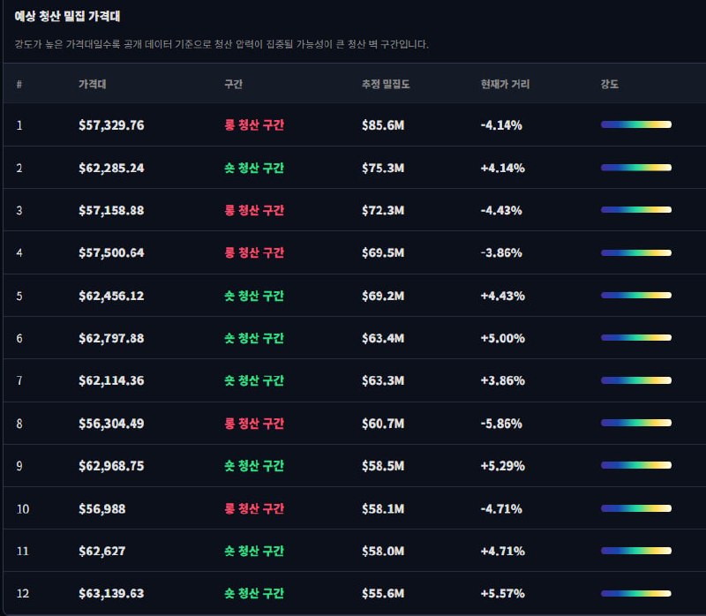Viewport: 706px width, 616px height.
Task: Click the 구간 column header
Action: (x=233, y=84)
